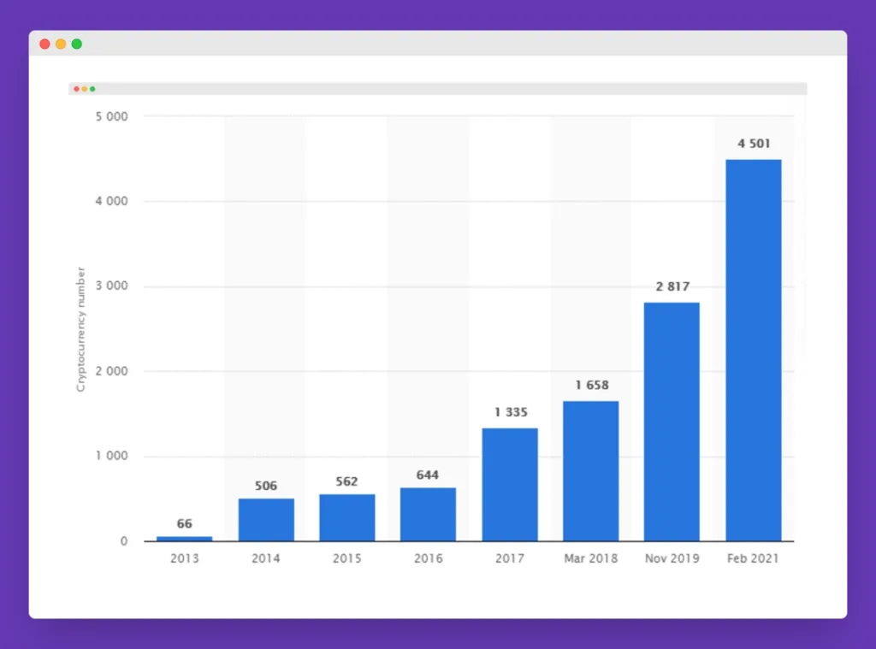The height and width of the screenshot is (649, 876).
Task: Click the yellow dot in the embedded toolbar
Action: click(x=84, y=88)
